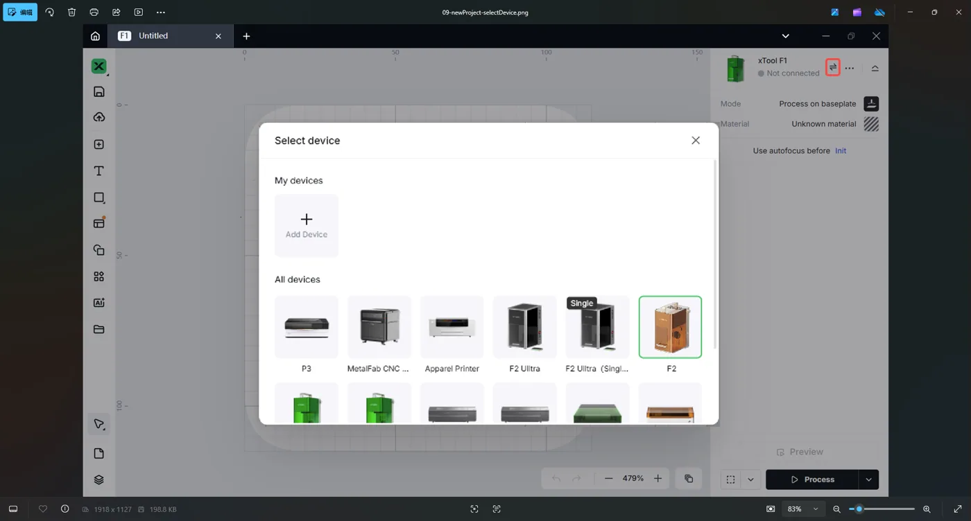This screenshot has height=521, width=971.
Task: Close the Select device dialog
Action: click(696, 140)
